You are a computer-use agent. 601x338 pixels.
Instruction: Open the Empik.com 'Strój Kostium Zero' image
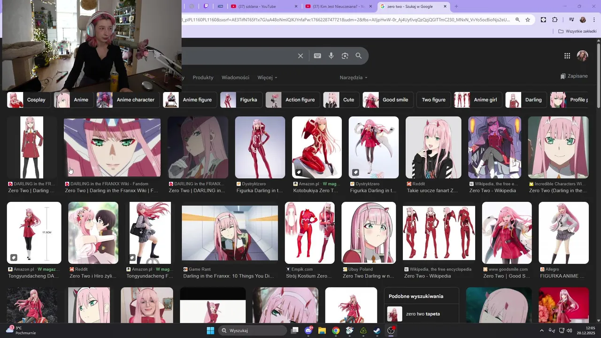(x=310, y=233)
